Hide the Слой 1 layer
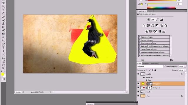The image size is (188, 105). [x=138, y=92]
